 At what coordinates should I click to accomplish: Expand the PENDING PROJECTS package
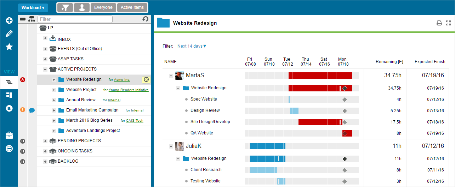[x=45, y=141]
